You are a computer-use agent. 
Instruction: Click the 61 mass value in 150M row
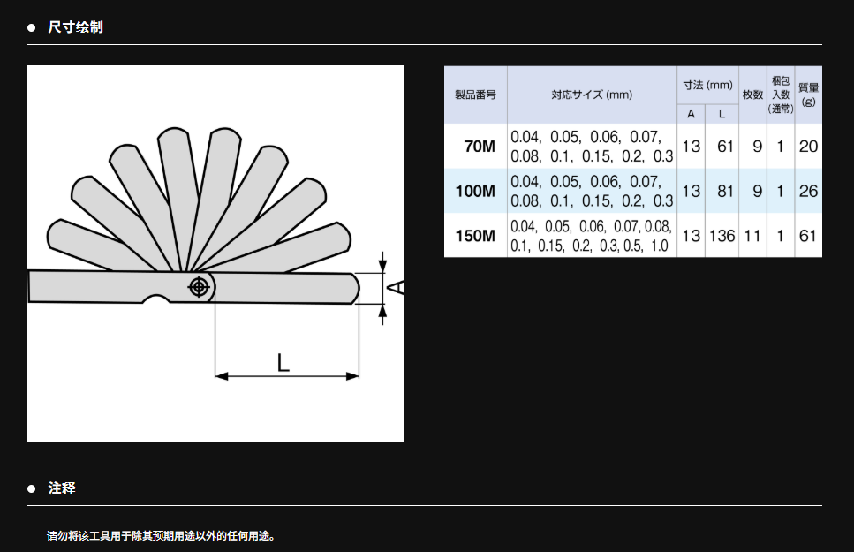tap(808, 236)
